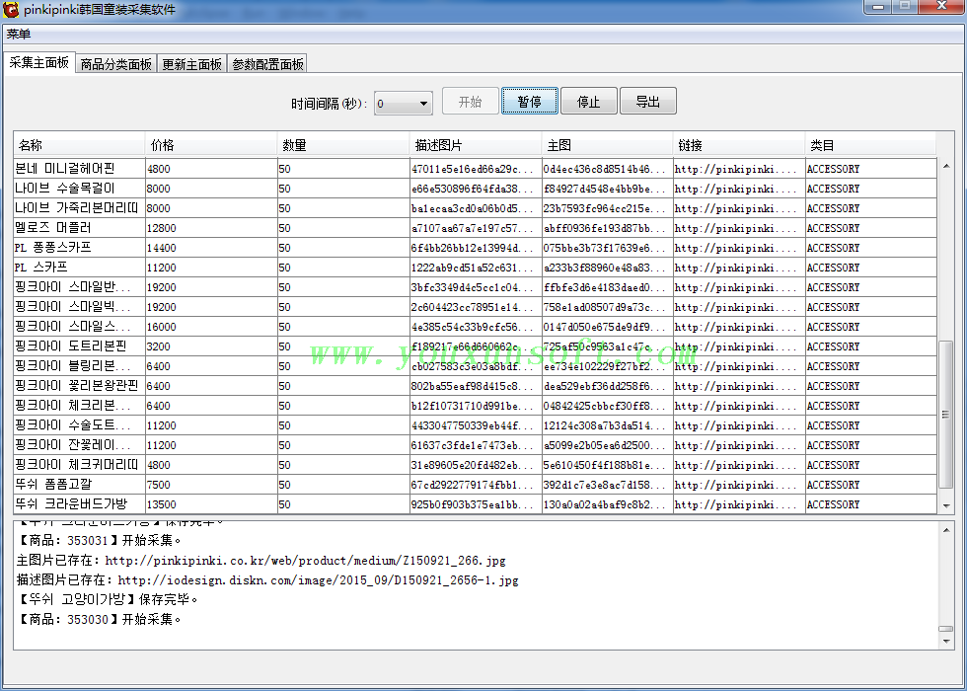Click main image cell 392d1c7e3e8ac7d158...

point(608,485)
